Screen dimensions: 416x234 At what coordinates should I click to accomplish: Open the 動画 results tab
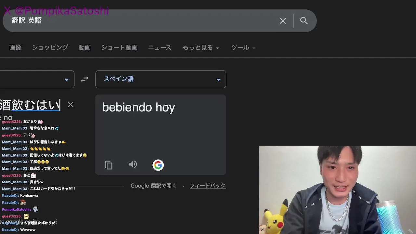[84, 47]
